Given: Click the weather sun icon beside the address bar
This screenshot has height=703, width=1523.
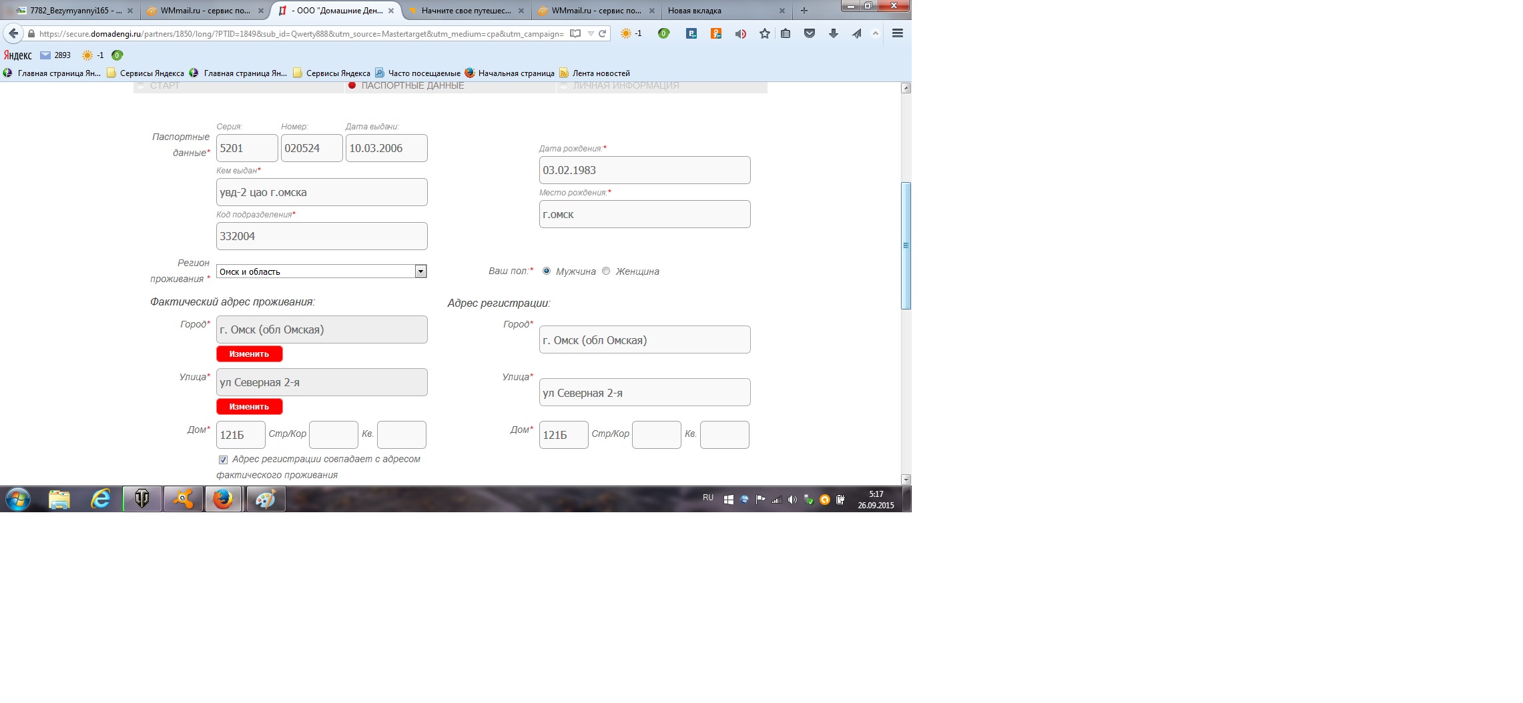Looking at the screenshot, I should coord(625,33).
